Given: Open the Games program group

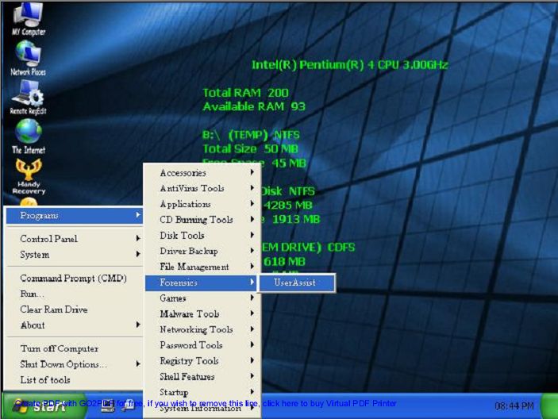Looking at the screenshot, I should point(202,298).
